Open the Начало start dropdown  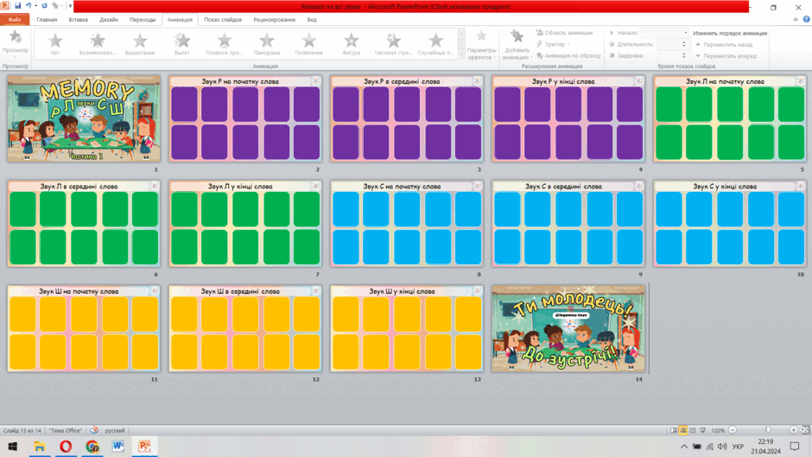coord(664,33)
